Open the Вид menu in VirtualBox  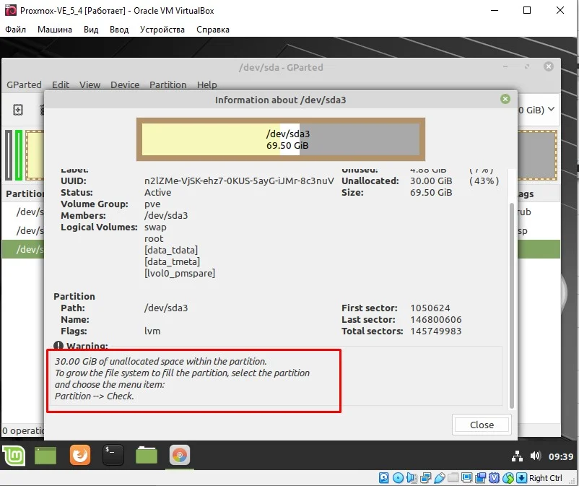91,30
